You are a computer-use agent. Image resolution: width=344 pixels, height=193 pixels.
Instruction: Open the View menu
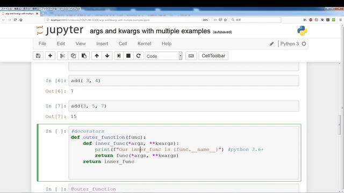(x=81, y=43)
